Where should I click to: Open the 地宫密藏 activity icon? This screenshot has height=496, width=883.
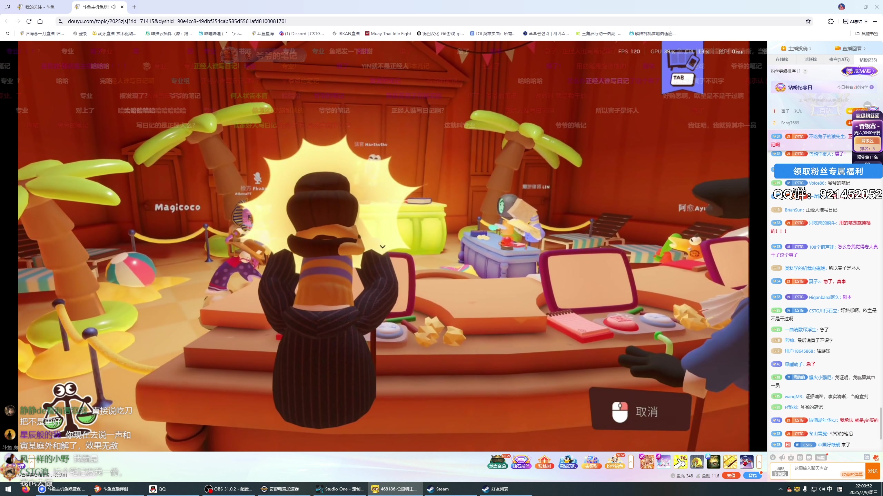click(x=498, y=462)
